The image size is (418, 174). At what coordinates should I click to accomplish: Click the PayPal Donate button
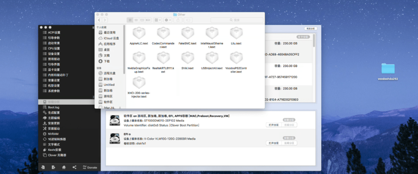[90, 167]
